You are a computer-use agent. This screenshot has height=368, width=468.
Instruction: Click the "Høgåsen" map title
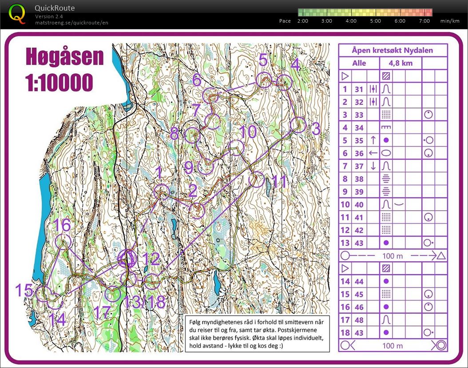coord(64,56)
